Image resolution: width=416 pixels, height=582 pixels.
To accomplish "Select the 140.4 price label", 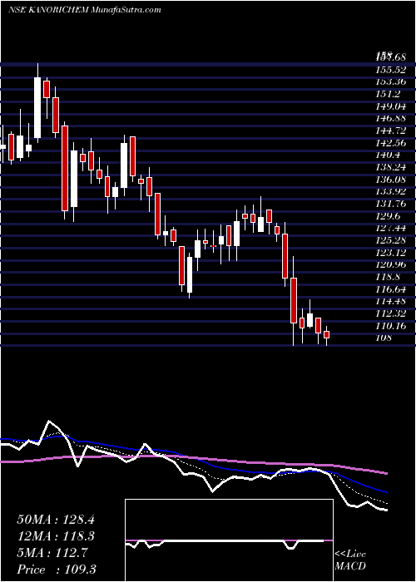I will (x=388, y=155).
